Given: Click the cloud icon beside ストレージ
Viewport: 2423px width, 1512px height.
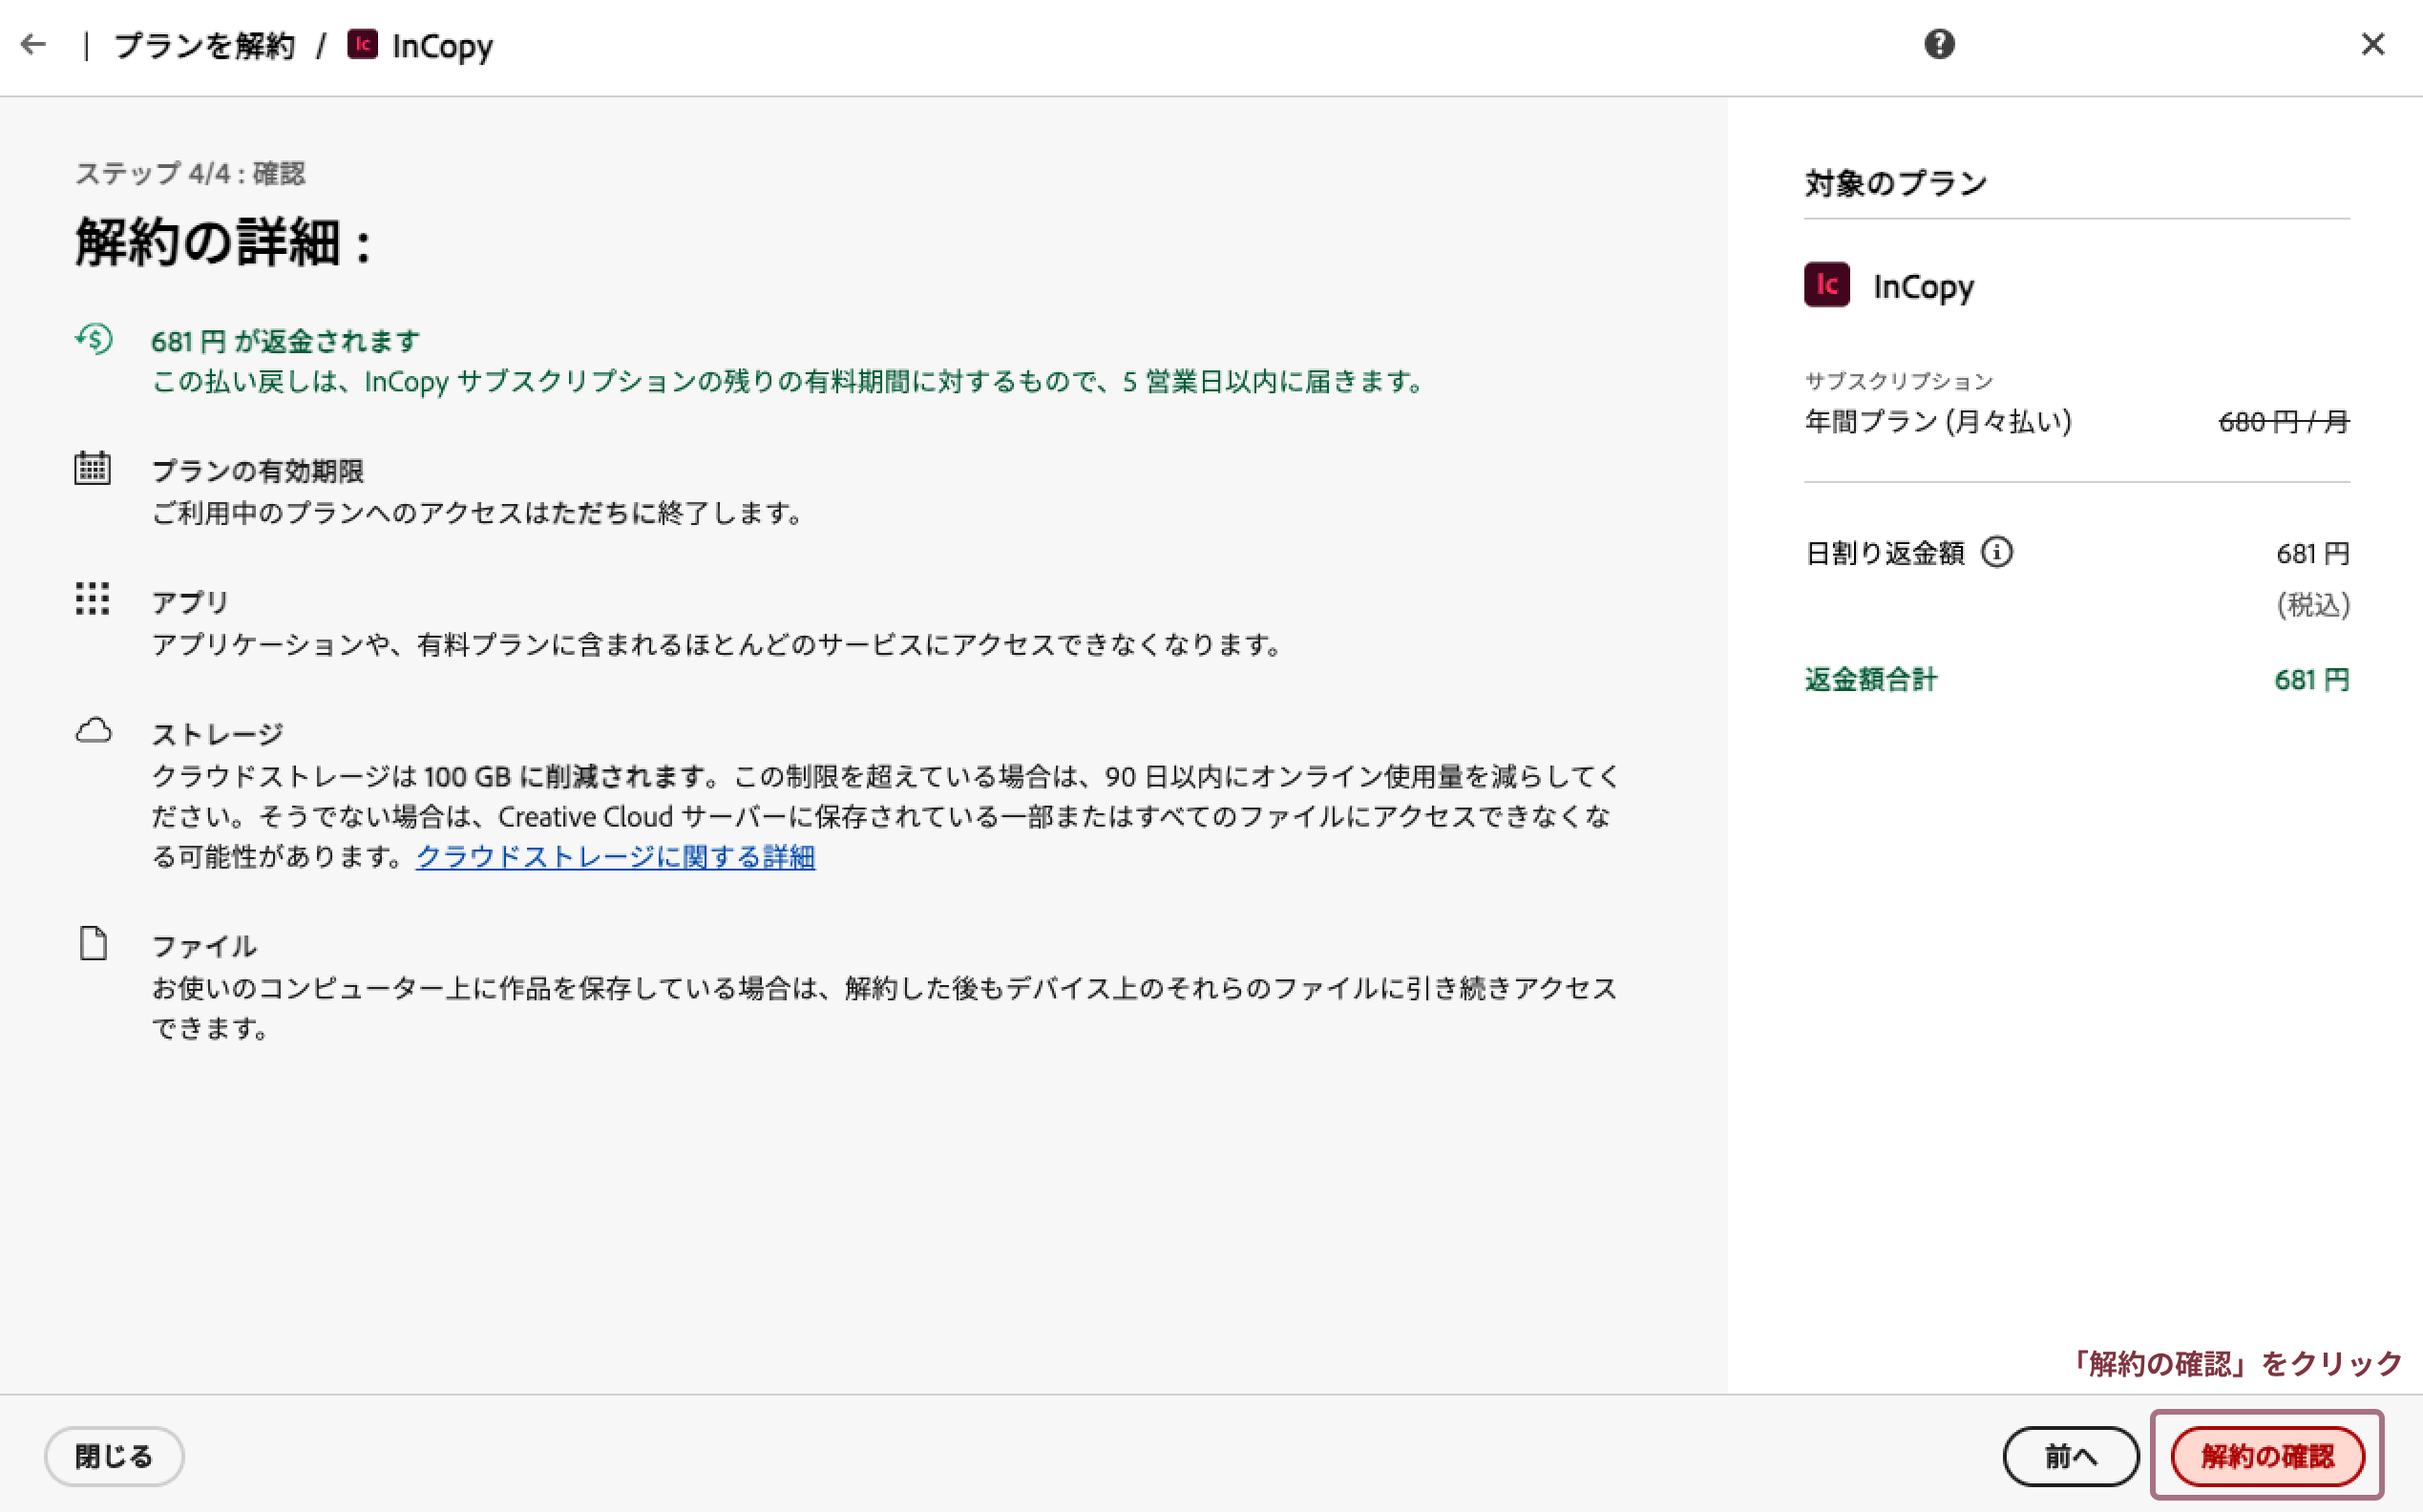Looking at the screenshot, I should pos(93,730).
